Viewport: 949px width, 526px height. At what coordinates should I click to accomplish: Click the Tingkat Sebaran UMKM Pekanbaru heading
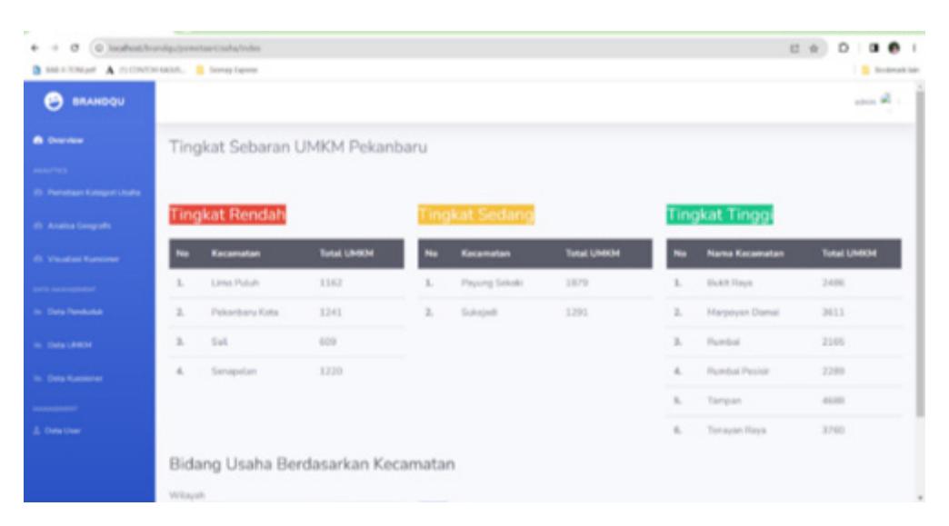pos(298,147)
